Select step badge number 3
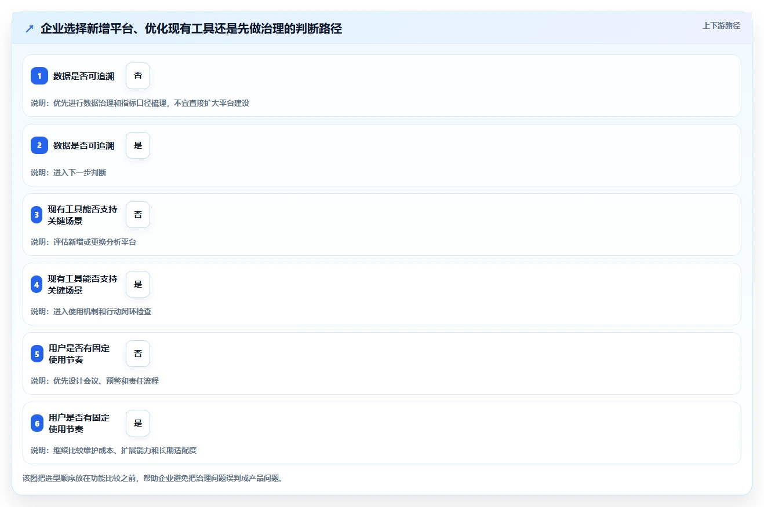The width and height of the screenshot is (764, 507). point(37,215)
